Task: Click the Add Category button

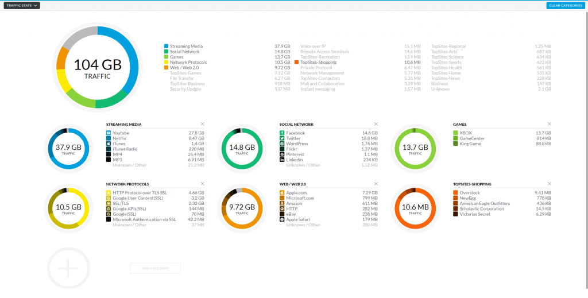Action: point(155,268)
